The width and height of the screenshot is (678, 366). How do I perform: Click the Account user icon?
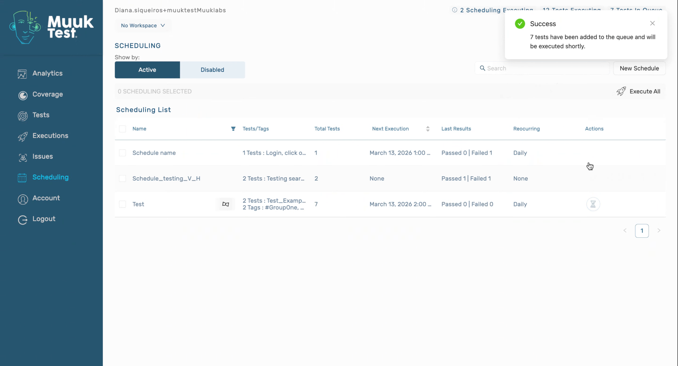[x=23, y=199]
